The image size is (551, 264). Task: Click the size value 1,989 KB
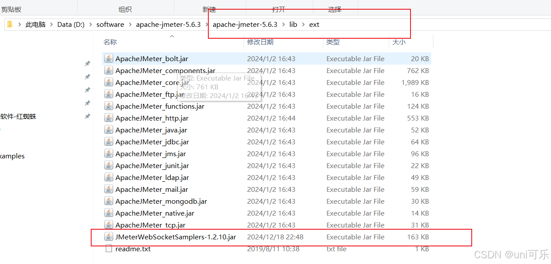coord(415,82)
